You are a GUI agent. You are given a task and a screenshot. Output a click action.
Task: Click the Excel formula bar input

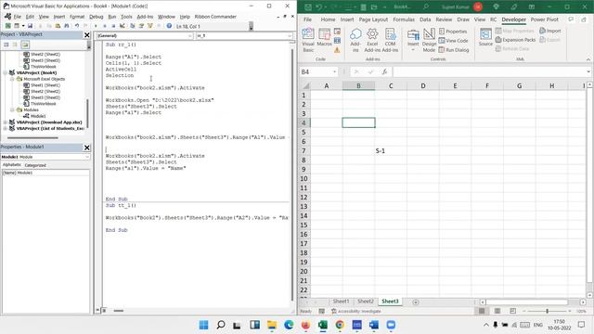click(x=490, y=71)
